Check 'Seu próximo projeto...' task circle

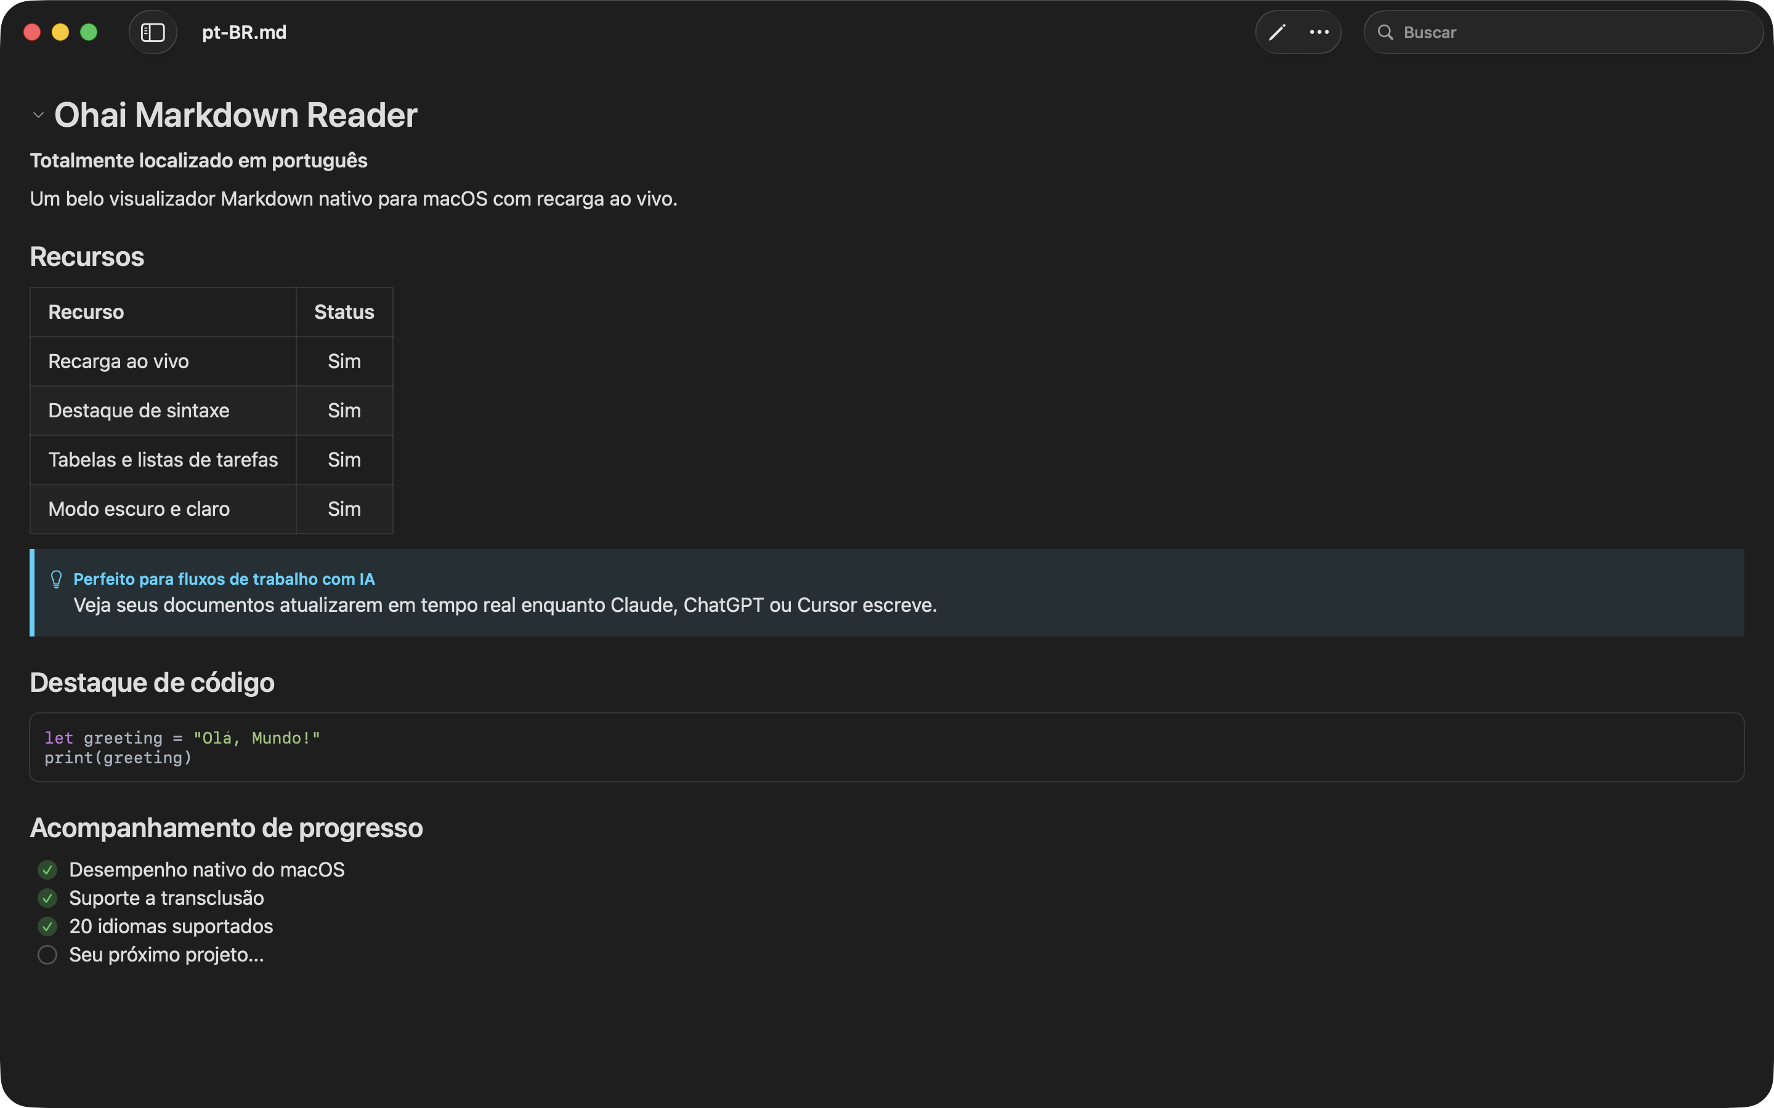click(47, 955)
